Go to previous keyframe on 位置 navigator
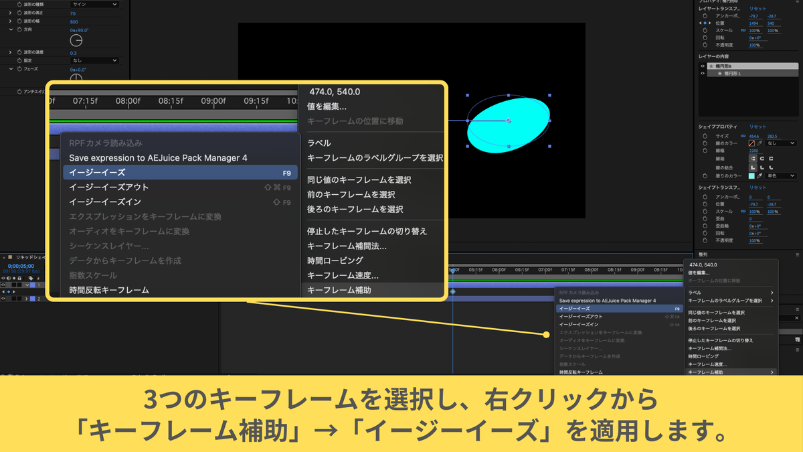The image size is (803, 452). coord(700,23)
